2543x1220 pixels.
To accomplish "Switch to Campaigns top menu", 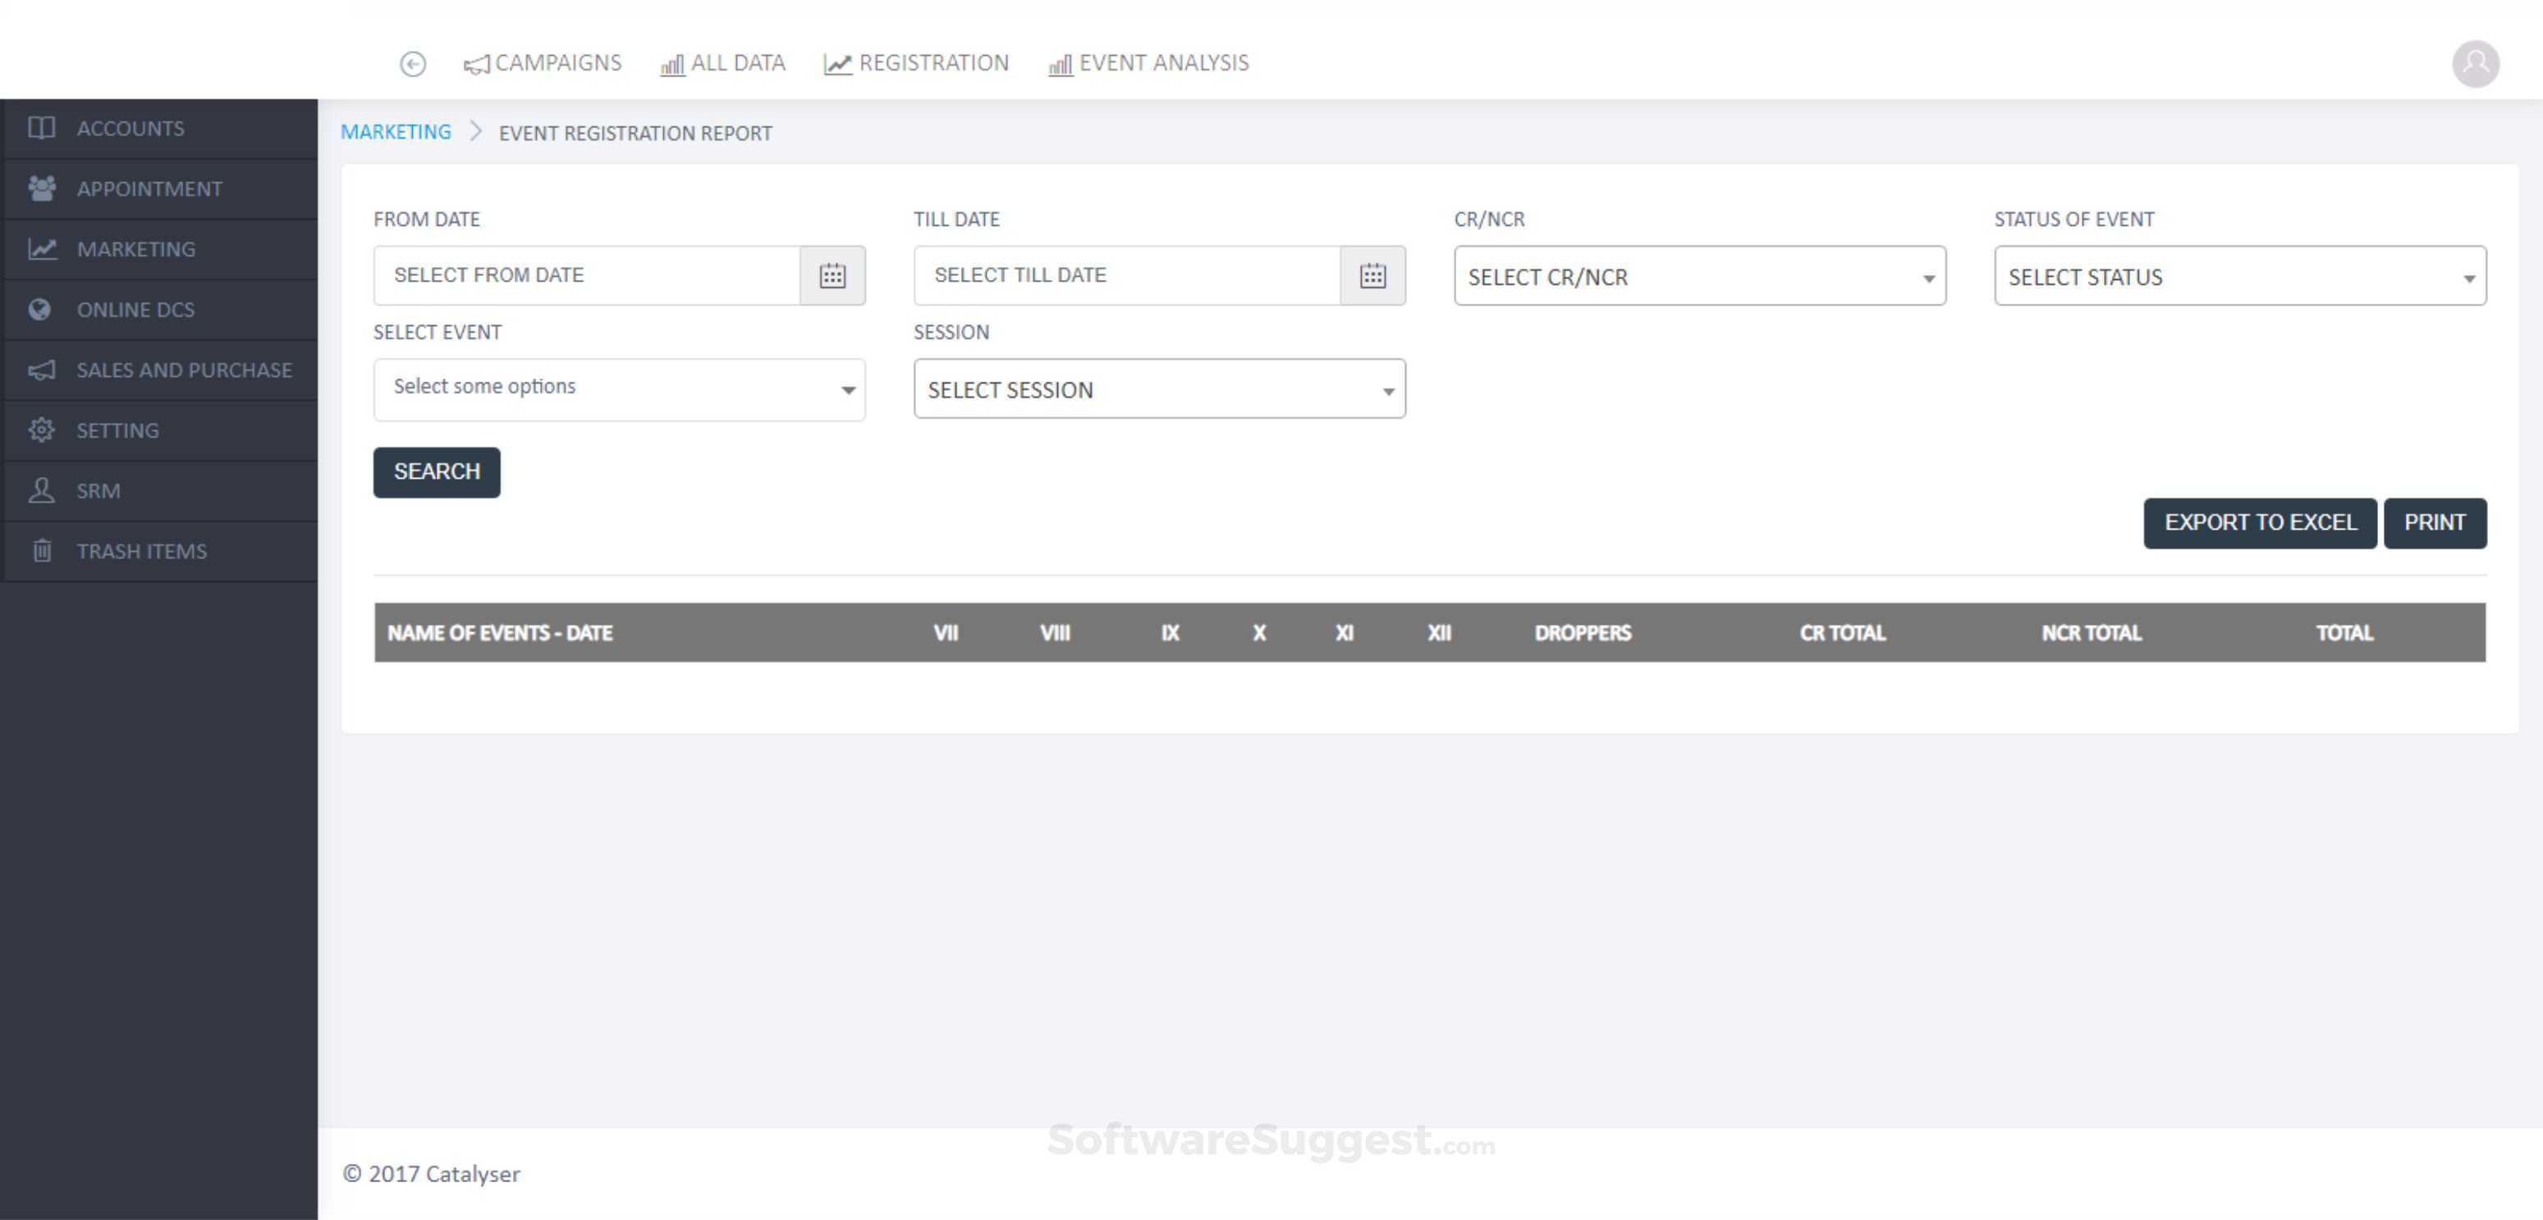I will pos(543,63).
